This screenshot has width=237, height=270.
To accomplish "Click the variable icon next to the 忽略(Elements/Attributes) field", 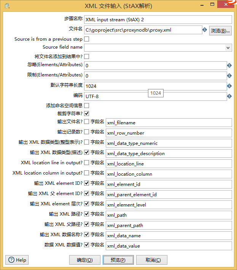I will tap(229, 65).
